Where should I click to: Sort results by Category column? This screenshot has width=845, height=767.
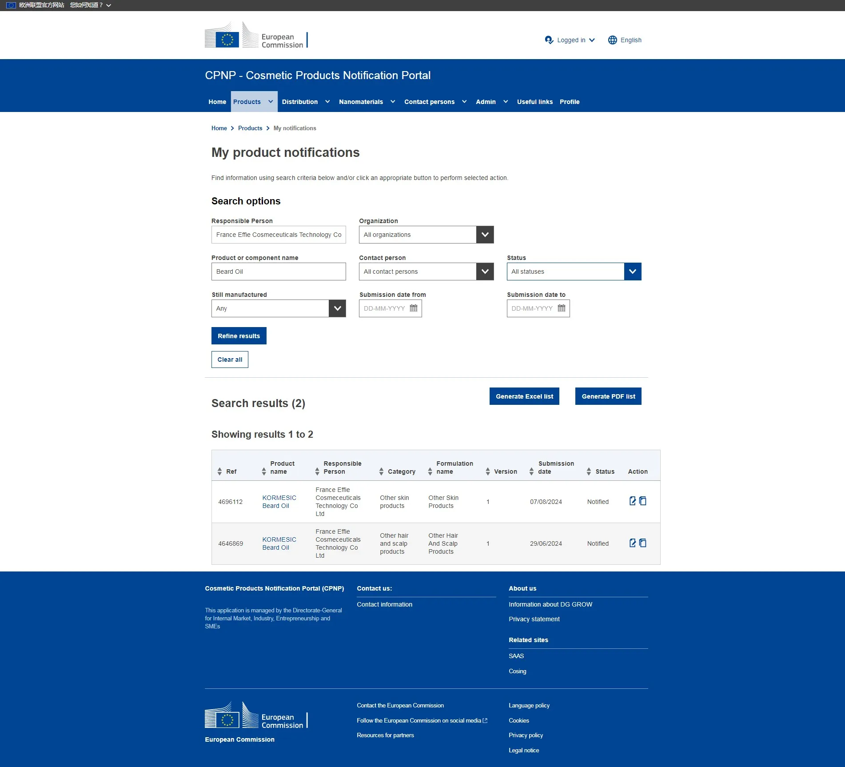point(381,471)
